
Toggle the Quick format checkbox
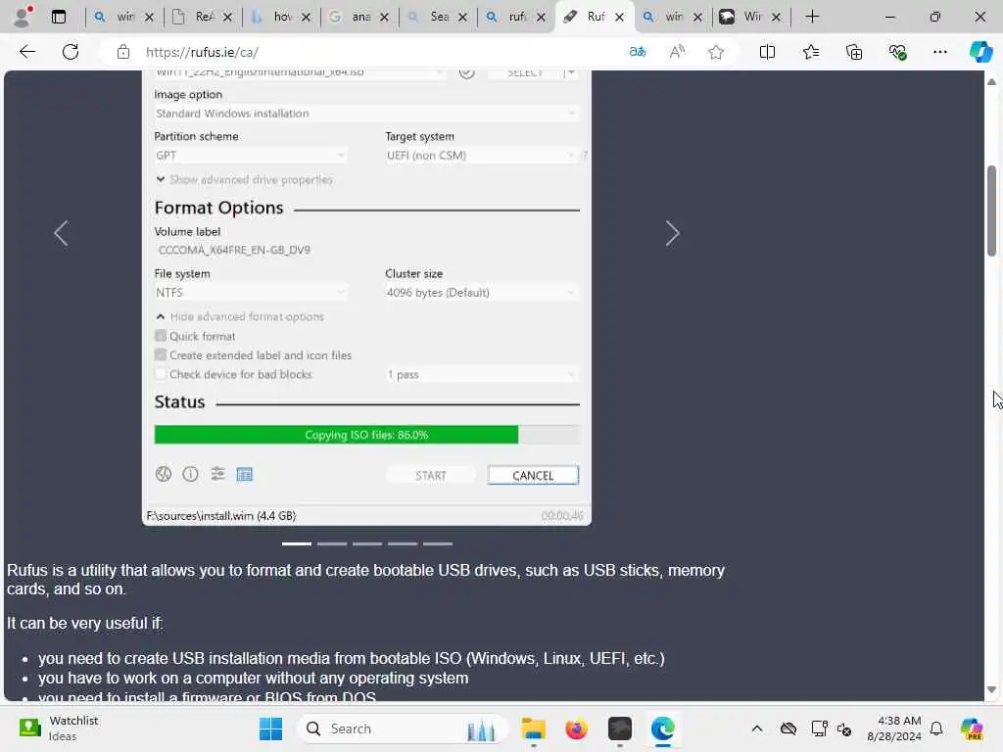tap(161, 336)
